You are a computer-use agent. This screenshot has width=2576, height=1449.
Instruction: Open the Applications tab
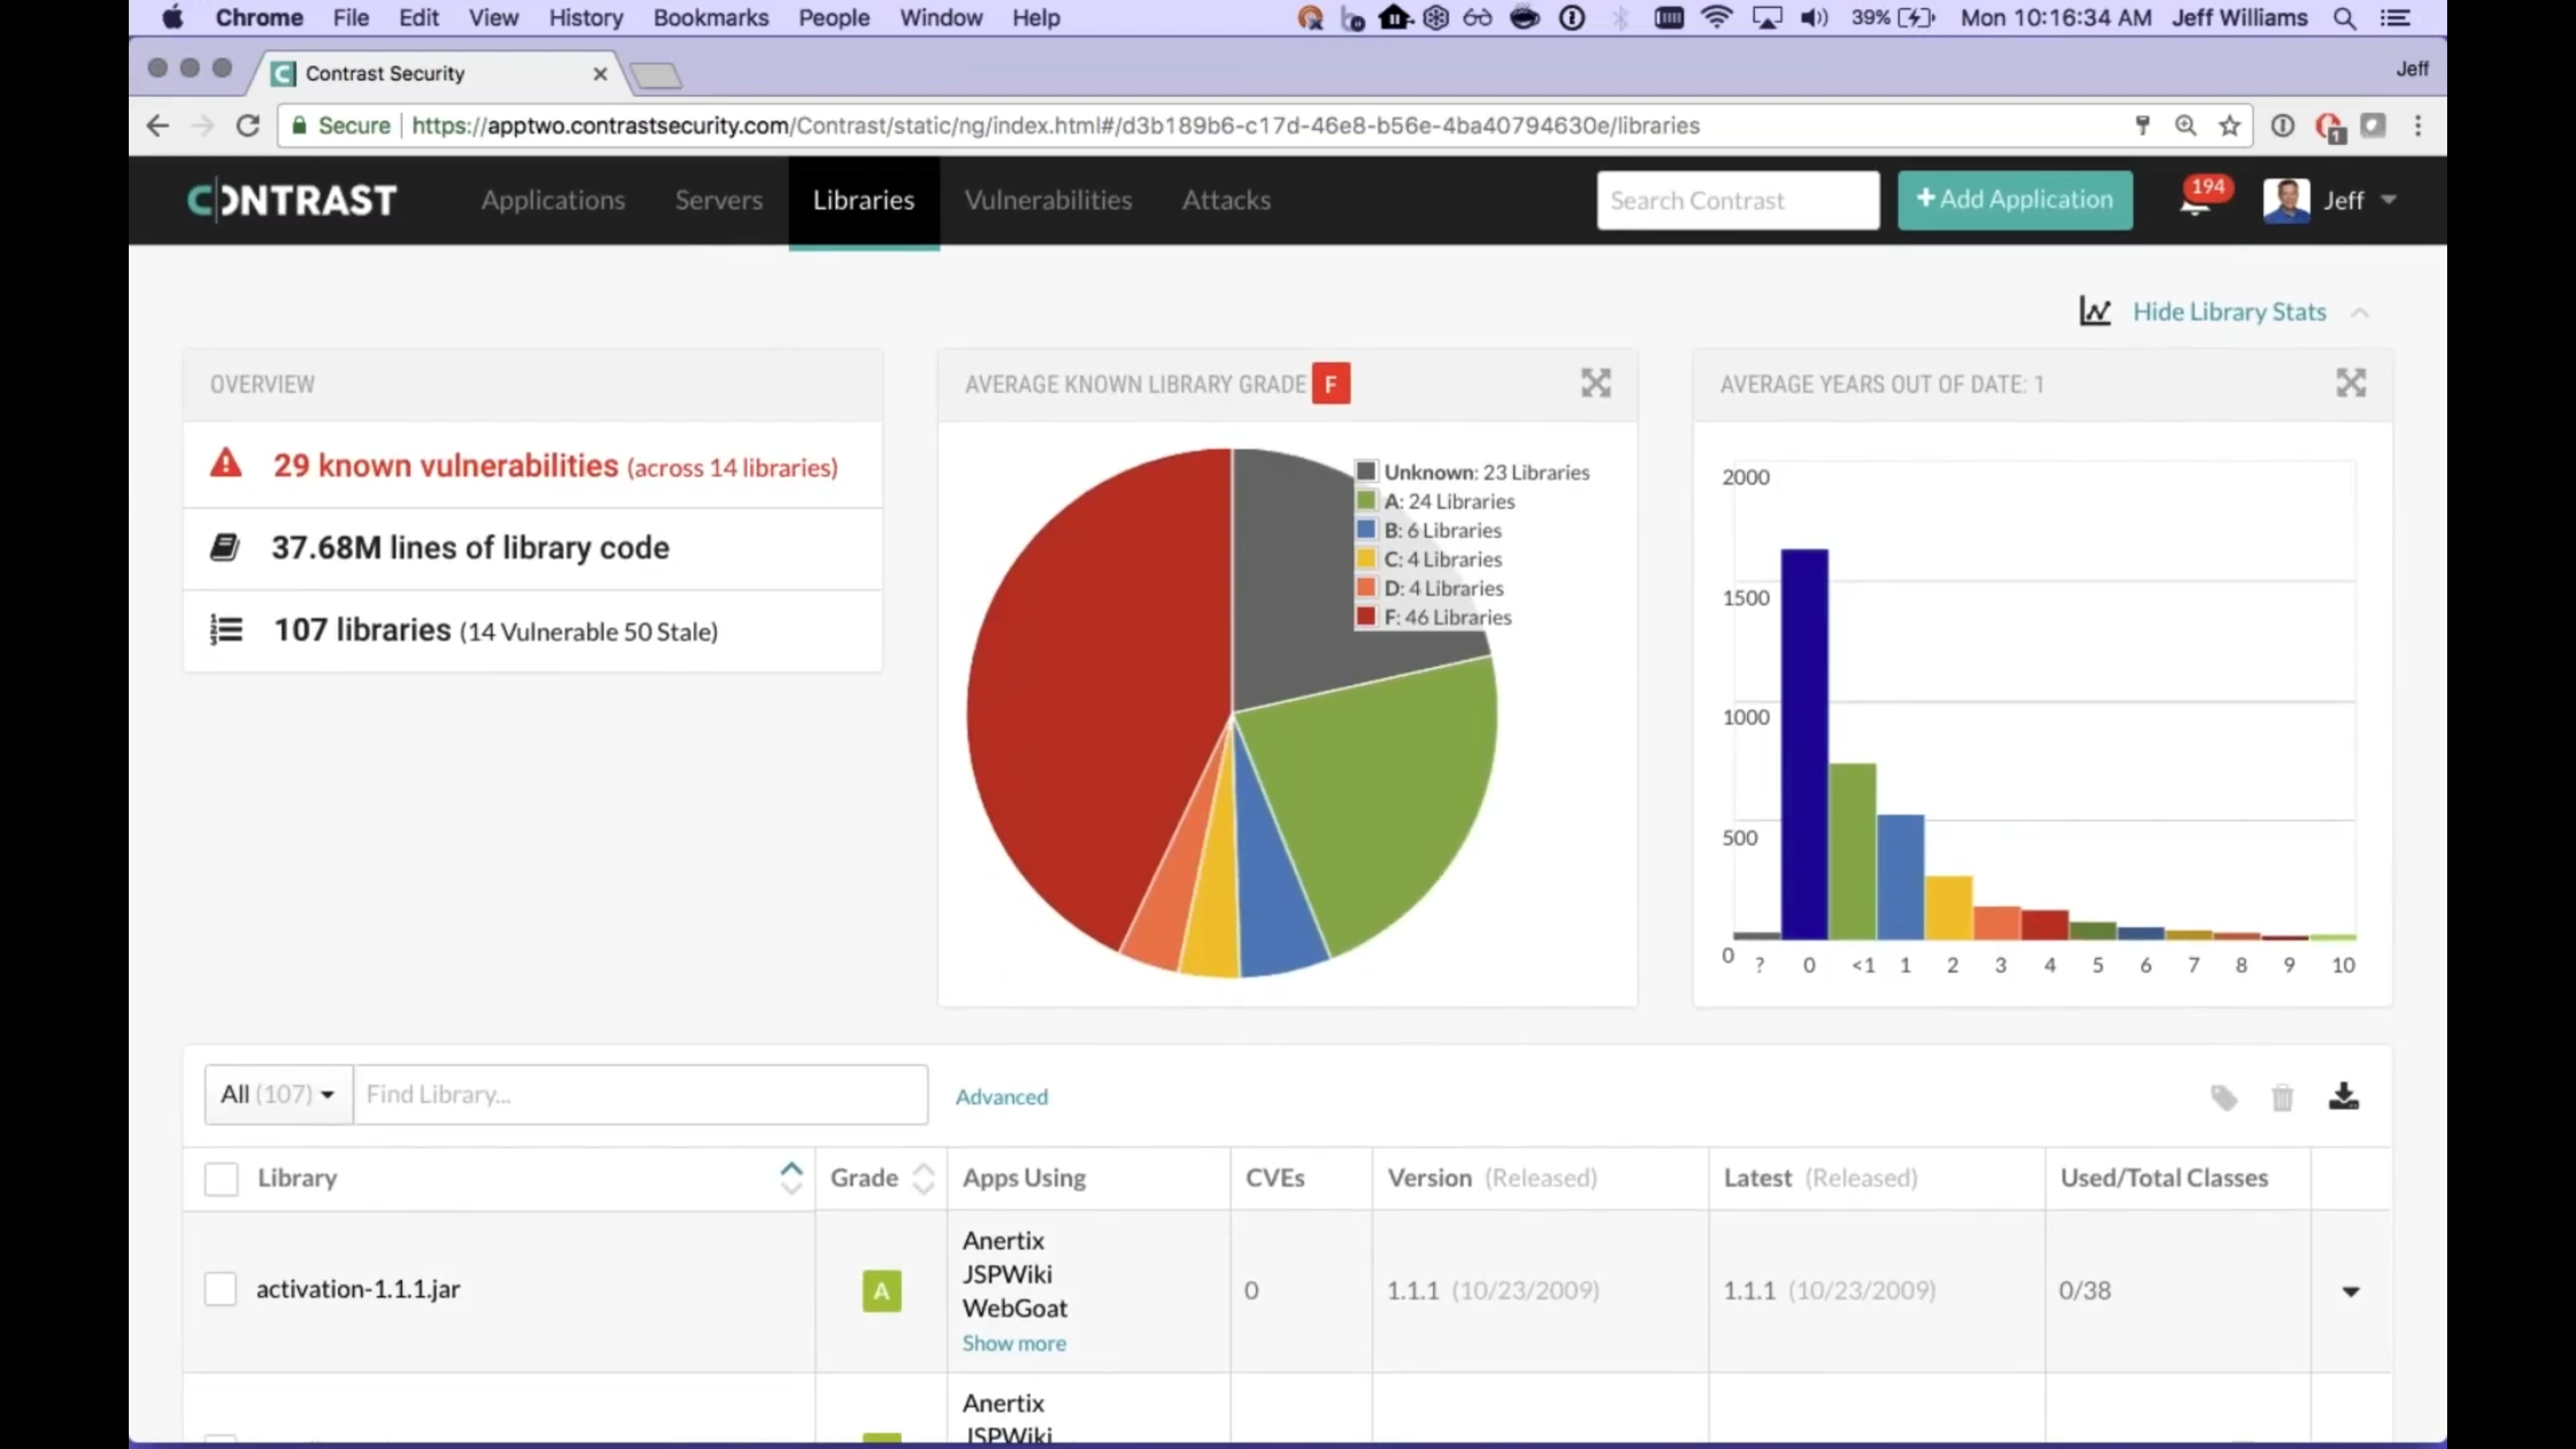553,200
